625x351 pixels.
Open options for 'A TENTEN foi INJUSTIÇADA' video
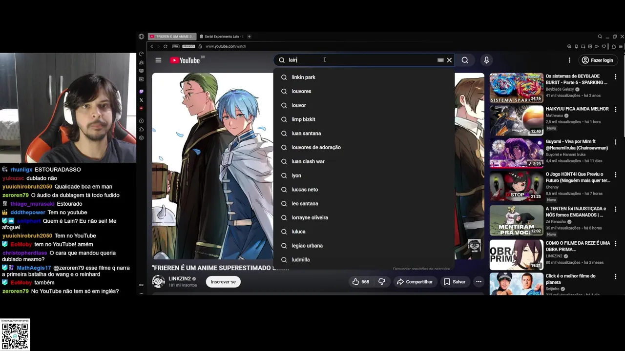615,209
